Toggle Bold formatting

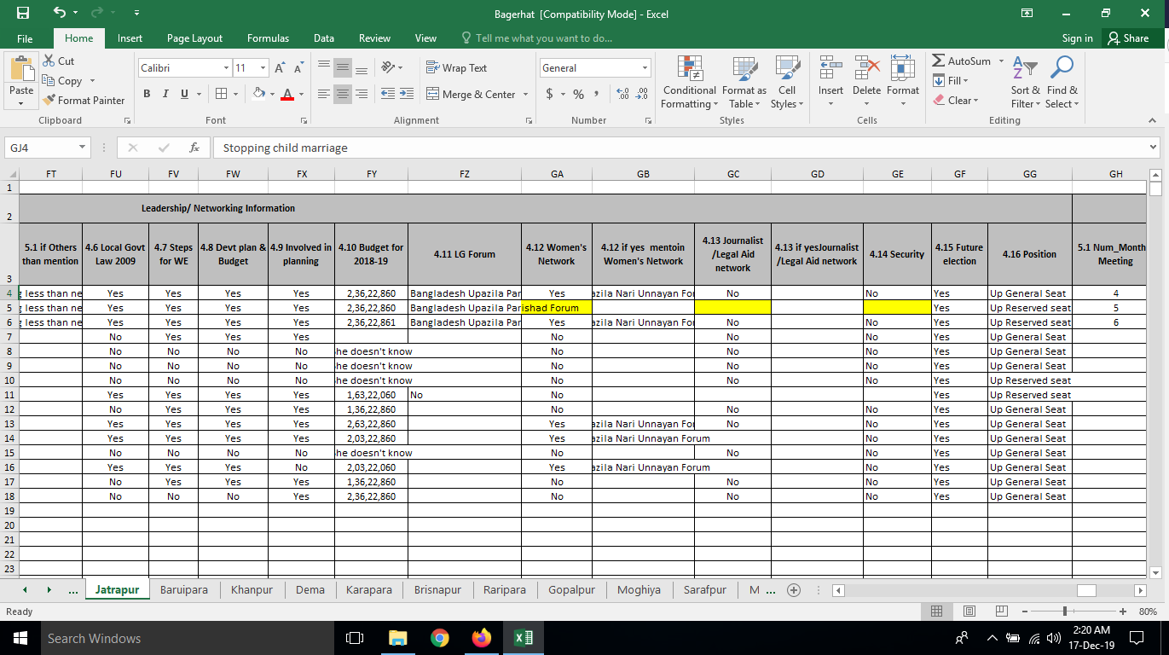click(x=147, y=95)
